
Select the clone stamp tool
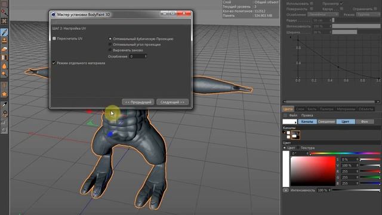pos(4,41)
